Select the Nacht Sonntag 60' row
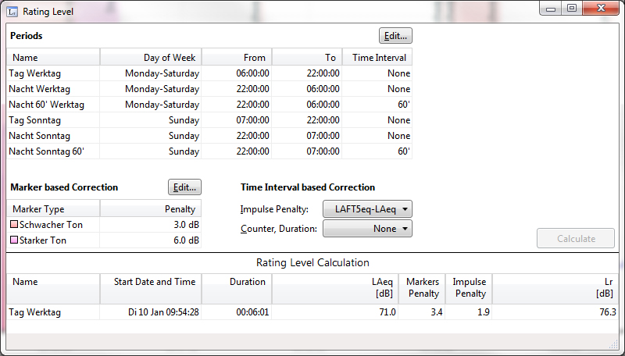 point(209,151)
